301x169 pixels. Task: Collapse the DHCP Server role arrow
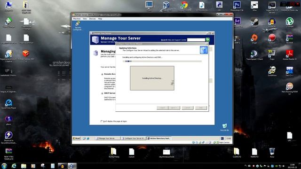pos(102,93)
